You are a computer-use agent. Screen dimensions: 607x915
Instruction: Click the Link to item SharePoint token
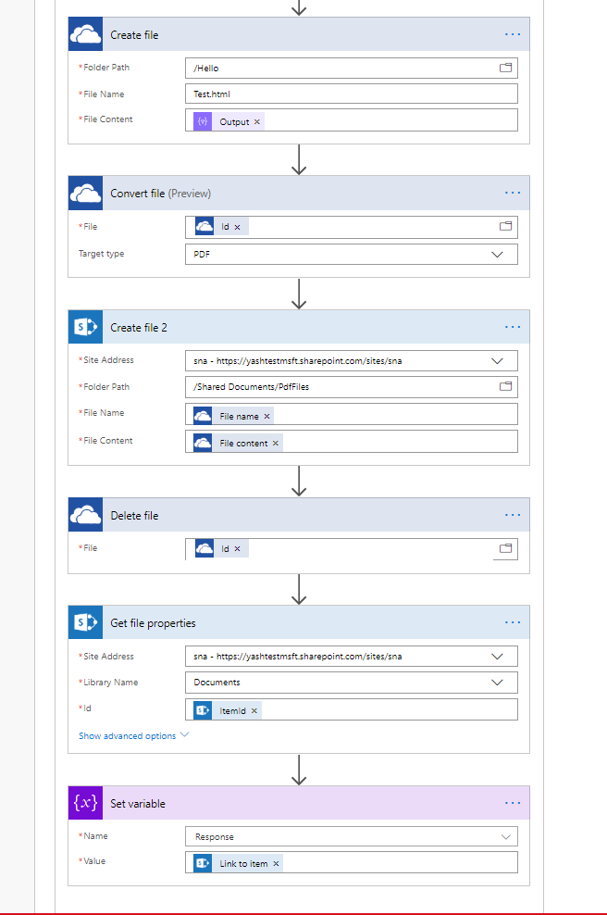tap(238, 863)
